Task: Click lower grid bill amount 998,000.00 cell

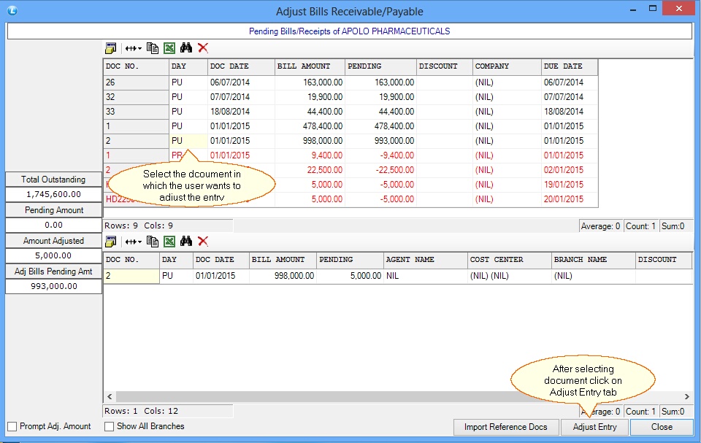Action: tap(283, 276)
